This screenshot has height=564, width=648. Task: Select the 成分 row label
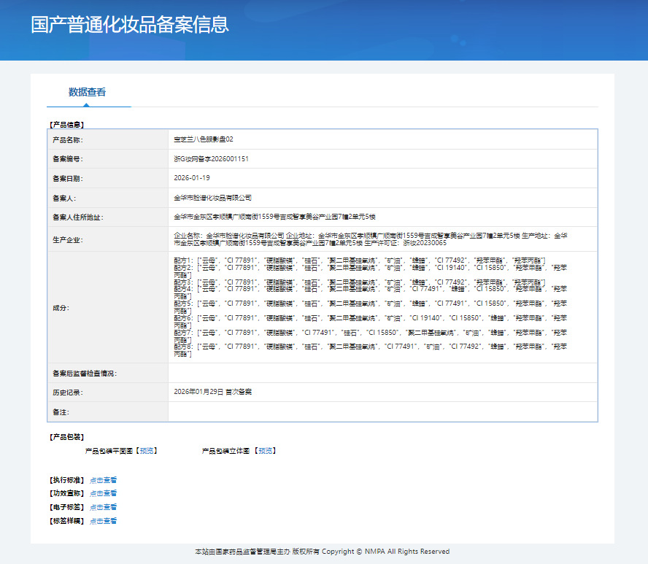pos(61,308)
